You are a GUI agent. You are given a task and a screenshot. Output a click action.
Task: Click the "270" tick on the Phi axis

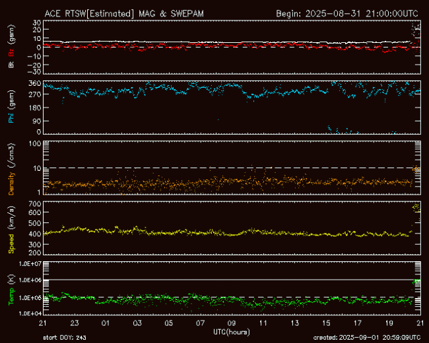pyautogui.click(x=35, y=94)
